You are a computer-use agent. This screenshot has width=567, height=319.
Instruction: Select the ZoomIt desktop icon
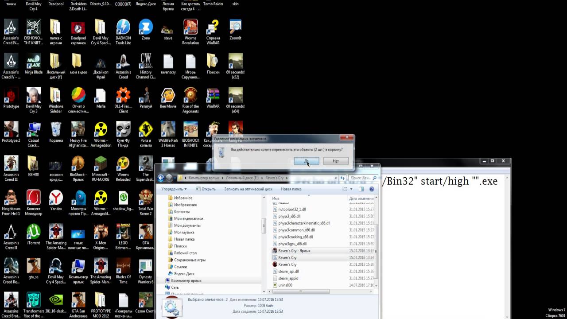235,30
